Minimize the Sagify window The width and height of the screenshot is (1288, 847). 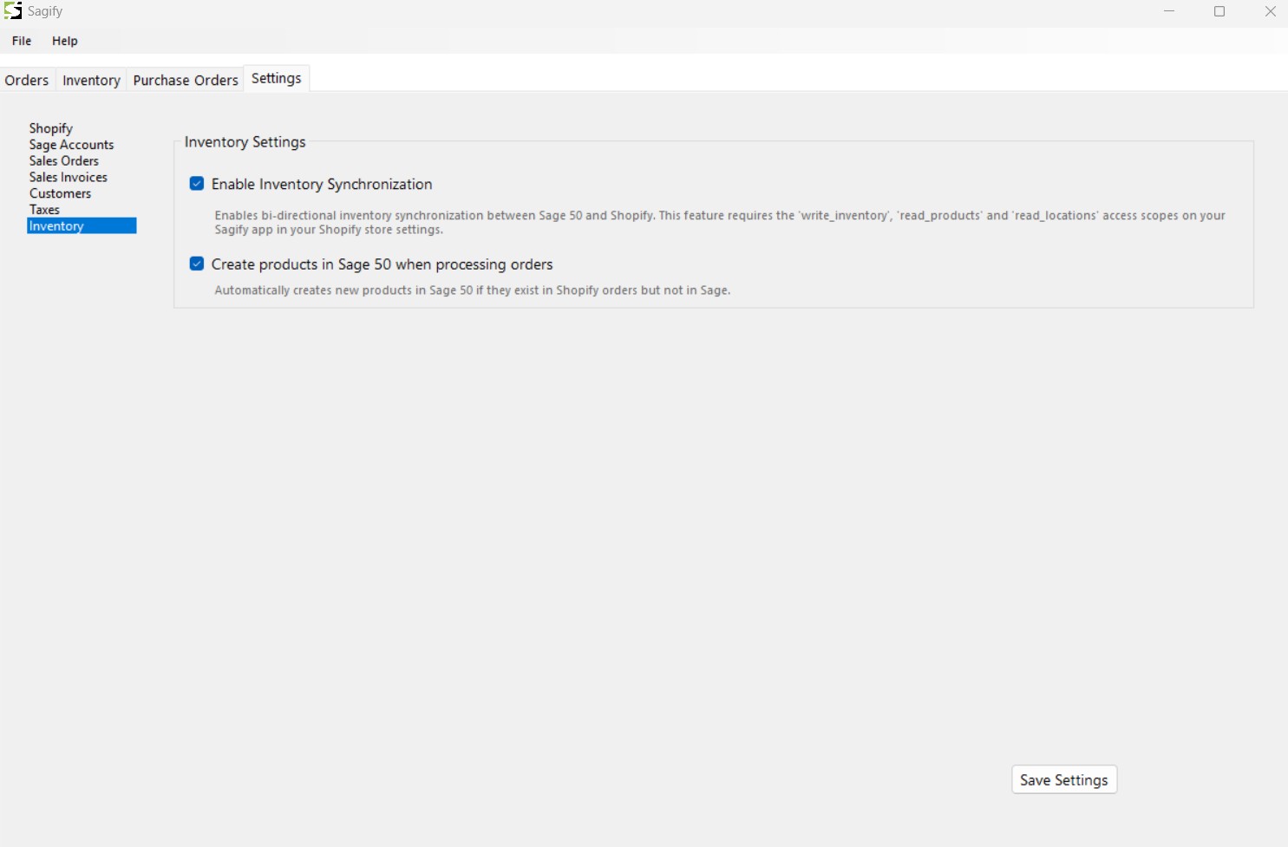1169,11
